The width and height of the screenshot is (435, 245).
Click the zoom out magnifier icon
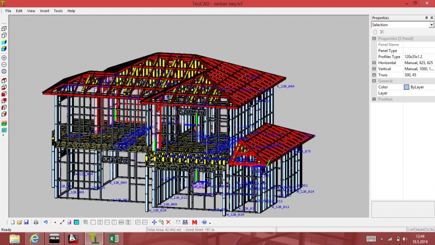pyautogui.click(x=4, y=64)
